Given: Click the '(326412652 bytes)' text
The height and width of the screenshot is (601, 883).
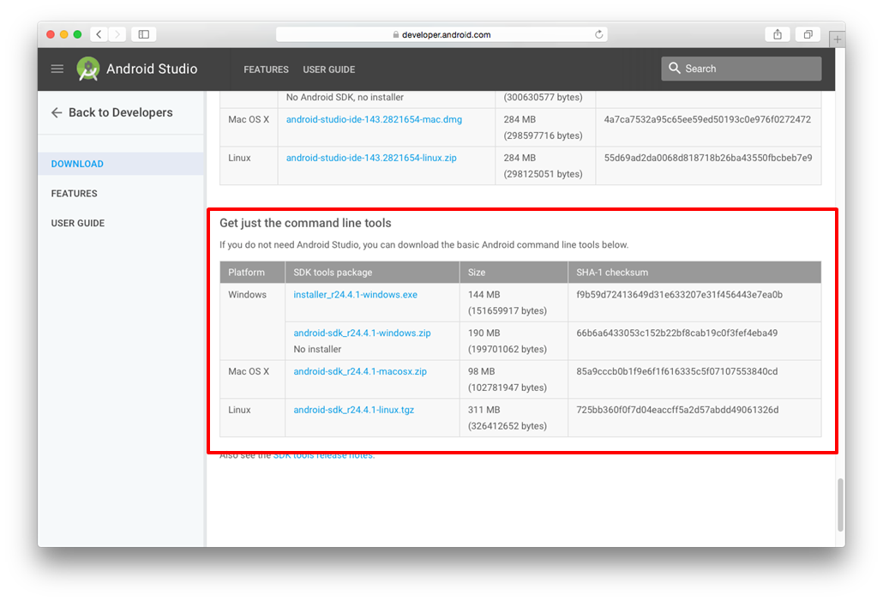Looking at the screenshot, I should pyautogui.click(x=508, y=426).
